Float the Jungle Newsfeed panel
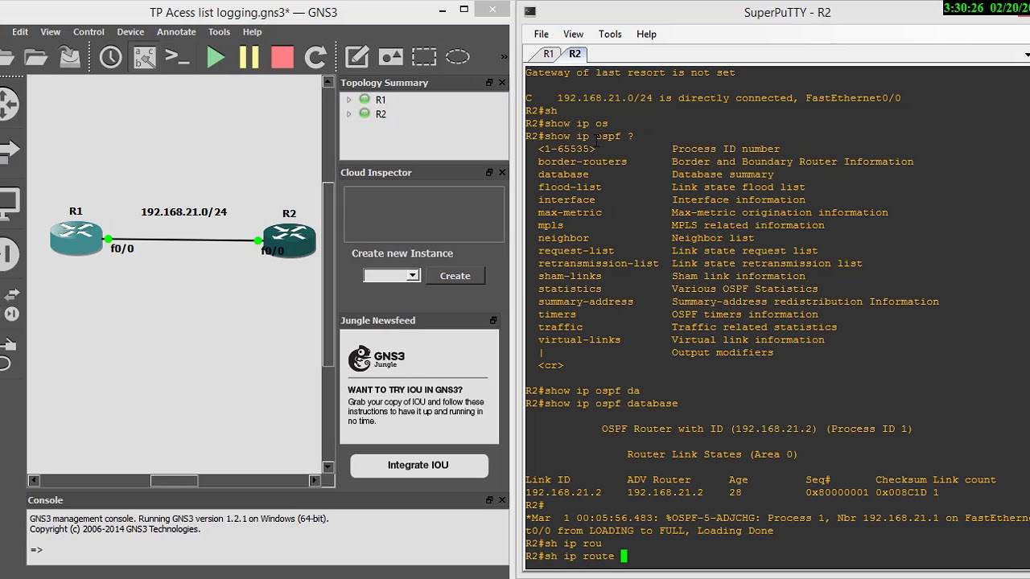The image size is (1030, 579). pyautogui.click(x=493, y=320)
